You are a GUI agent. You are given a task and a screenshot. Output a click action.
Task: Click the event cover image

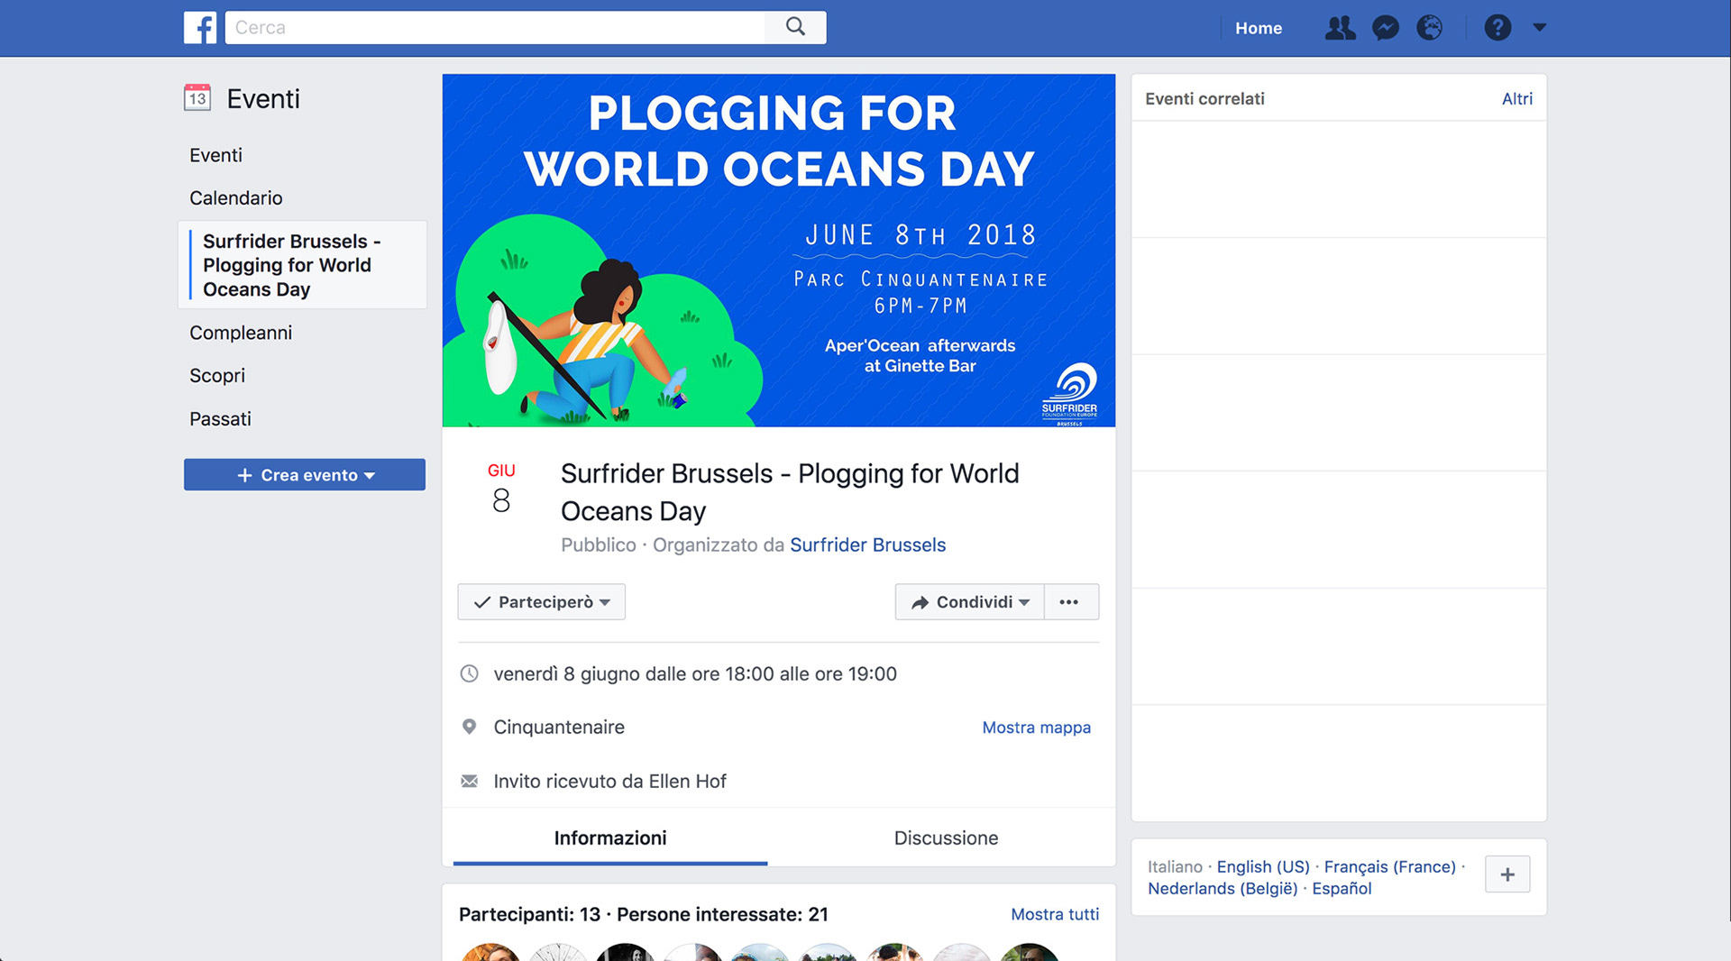pos(779,251)
